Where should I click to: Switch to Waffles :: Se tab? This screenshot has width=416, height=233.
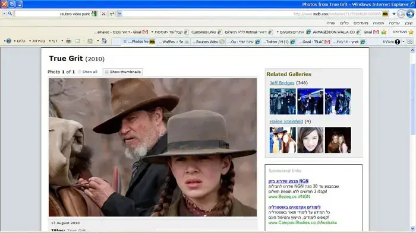point(174,42)
